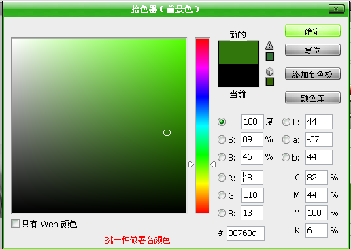Click the 复位 reset button
Screen dimensions: 351x249
[x=313, y=50]
